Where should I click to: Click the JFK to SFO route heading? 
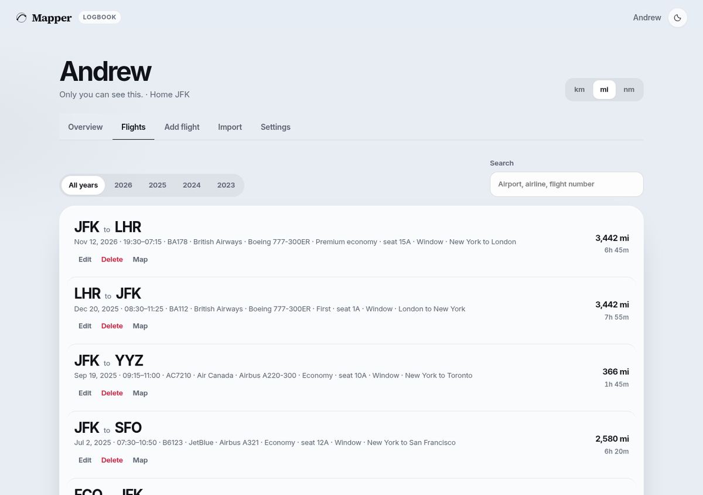click(108, 428)
